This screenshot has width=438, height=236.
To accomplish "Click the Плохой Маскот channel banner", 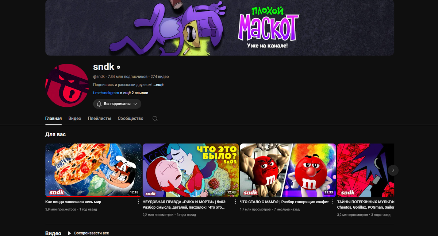I will pos(220,28).
